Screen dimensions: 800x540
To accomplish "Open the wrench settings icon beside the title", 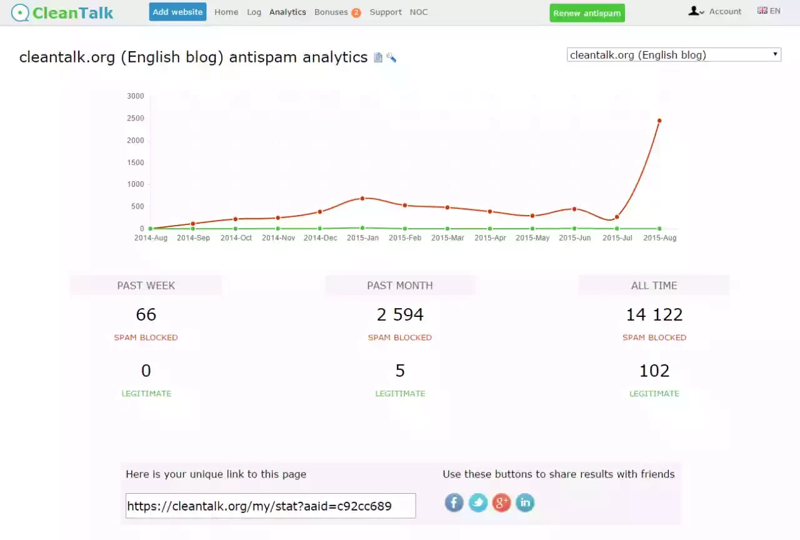I will [391, 58].
